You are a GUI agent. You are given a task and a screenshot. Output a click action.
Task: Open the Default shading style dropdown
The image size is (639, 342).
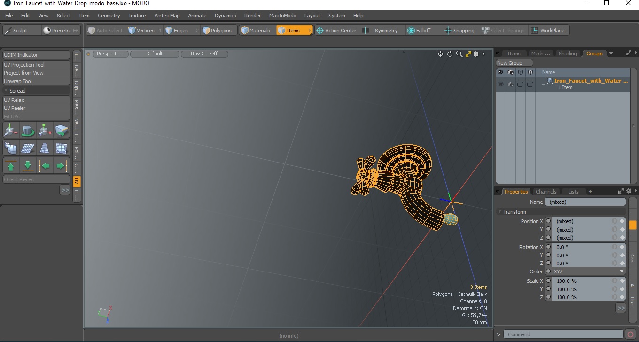(x=155, y=54)
